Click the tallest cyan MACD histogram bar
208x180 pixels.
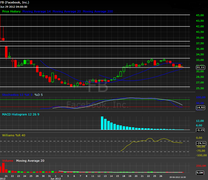tap(102, 123)
